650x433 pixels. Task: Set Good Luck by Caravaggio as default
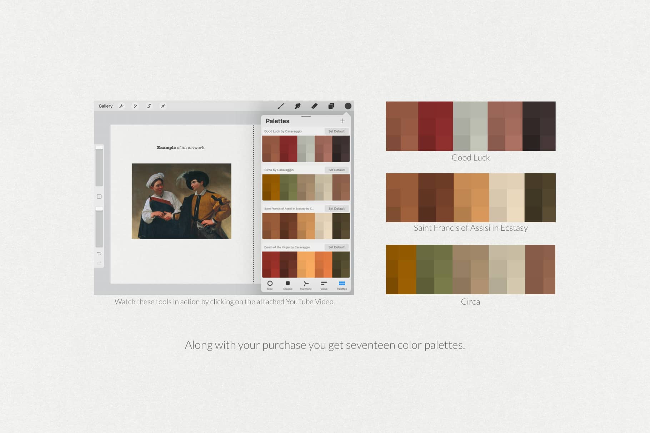click(336, 131)
